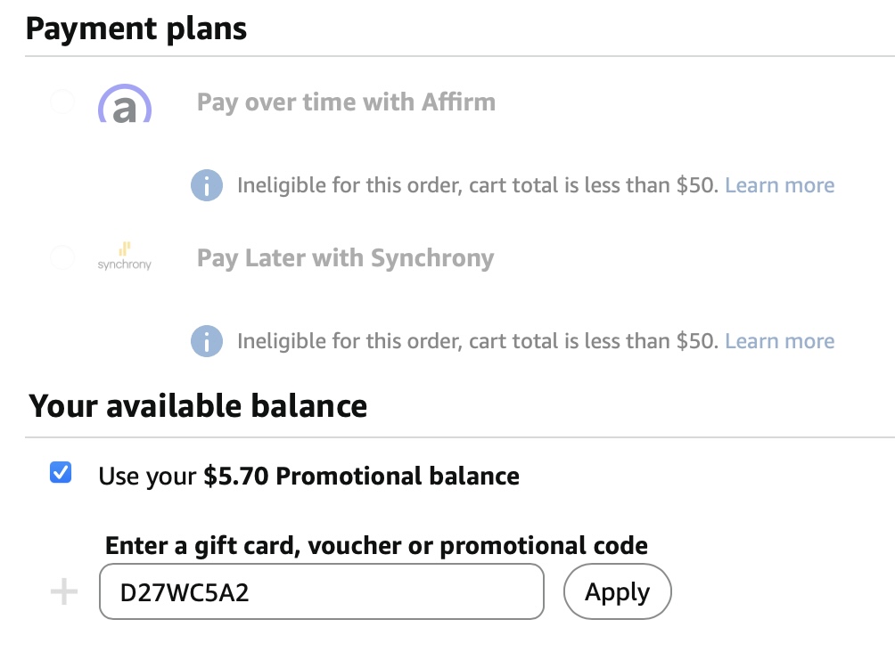Click the Synchrony logo icon
The width and height of the screenshot is (895, 652).
[x=125, y=257]
